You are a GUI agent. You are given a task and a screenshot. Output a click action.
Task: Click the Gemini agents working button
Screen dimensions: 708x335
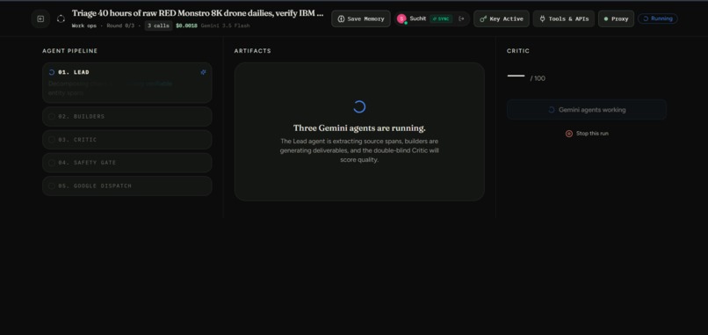pos(587,109)
